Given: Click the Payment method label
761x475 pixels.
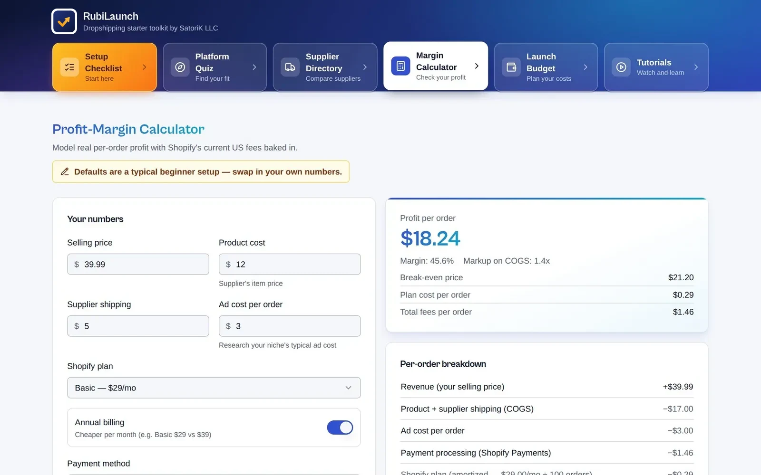Looking at the screenshot, I should coord(98,464).
